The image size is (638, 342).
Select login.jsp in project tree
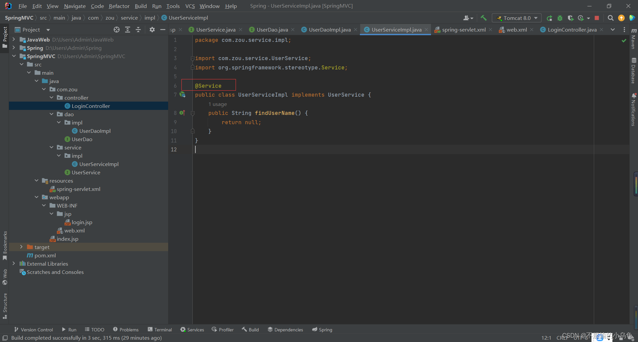82,222
